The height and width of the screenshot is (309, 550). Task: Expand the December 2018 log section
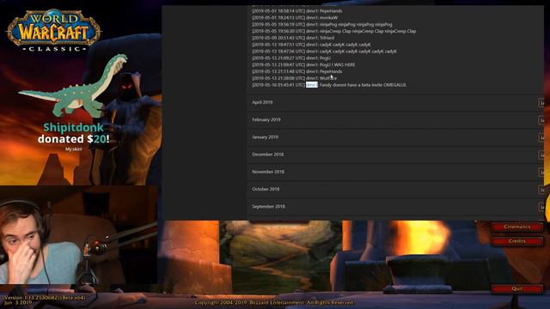(395, 154)
